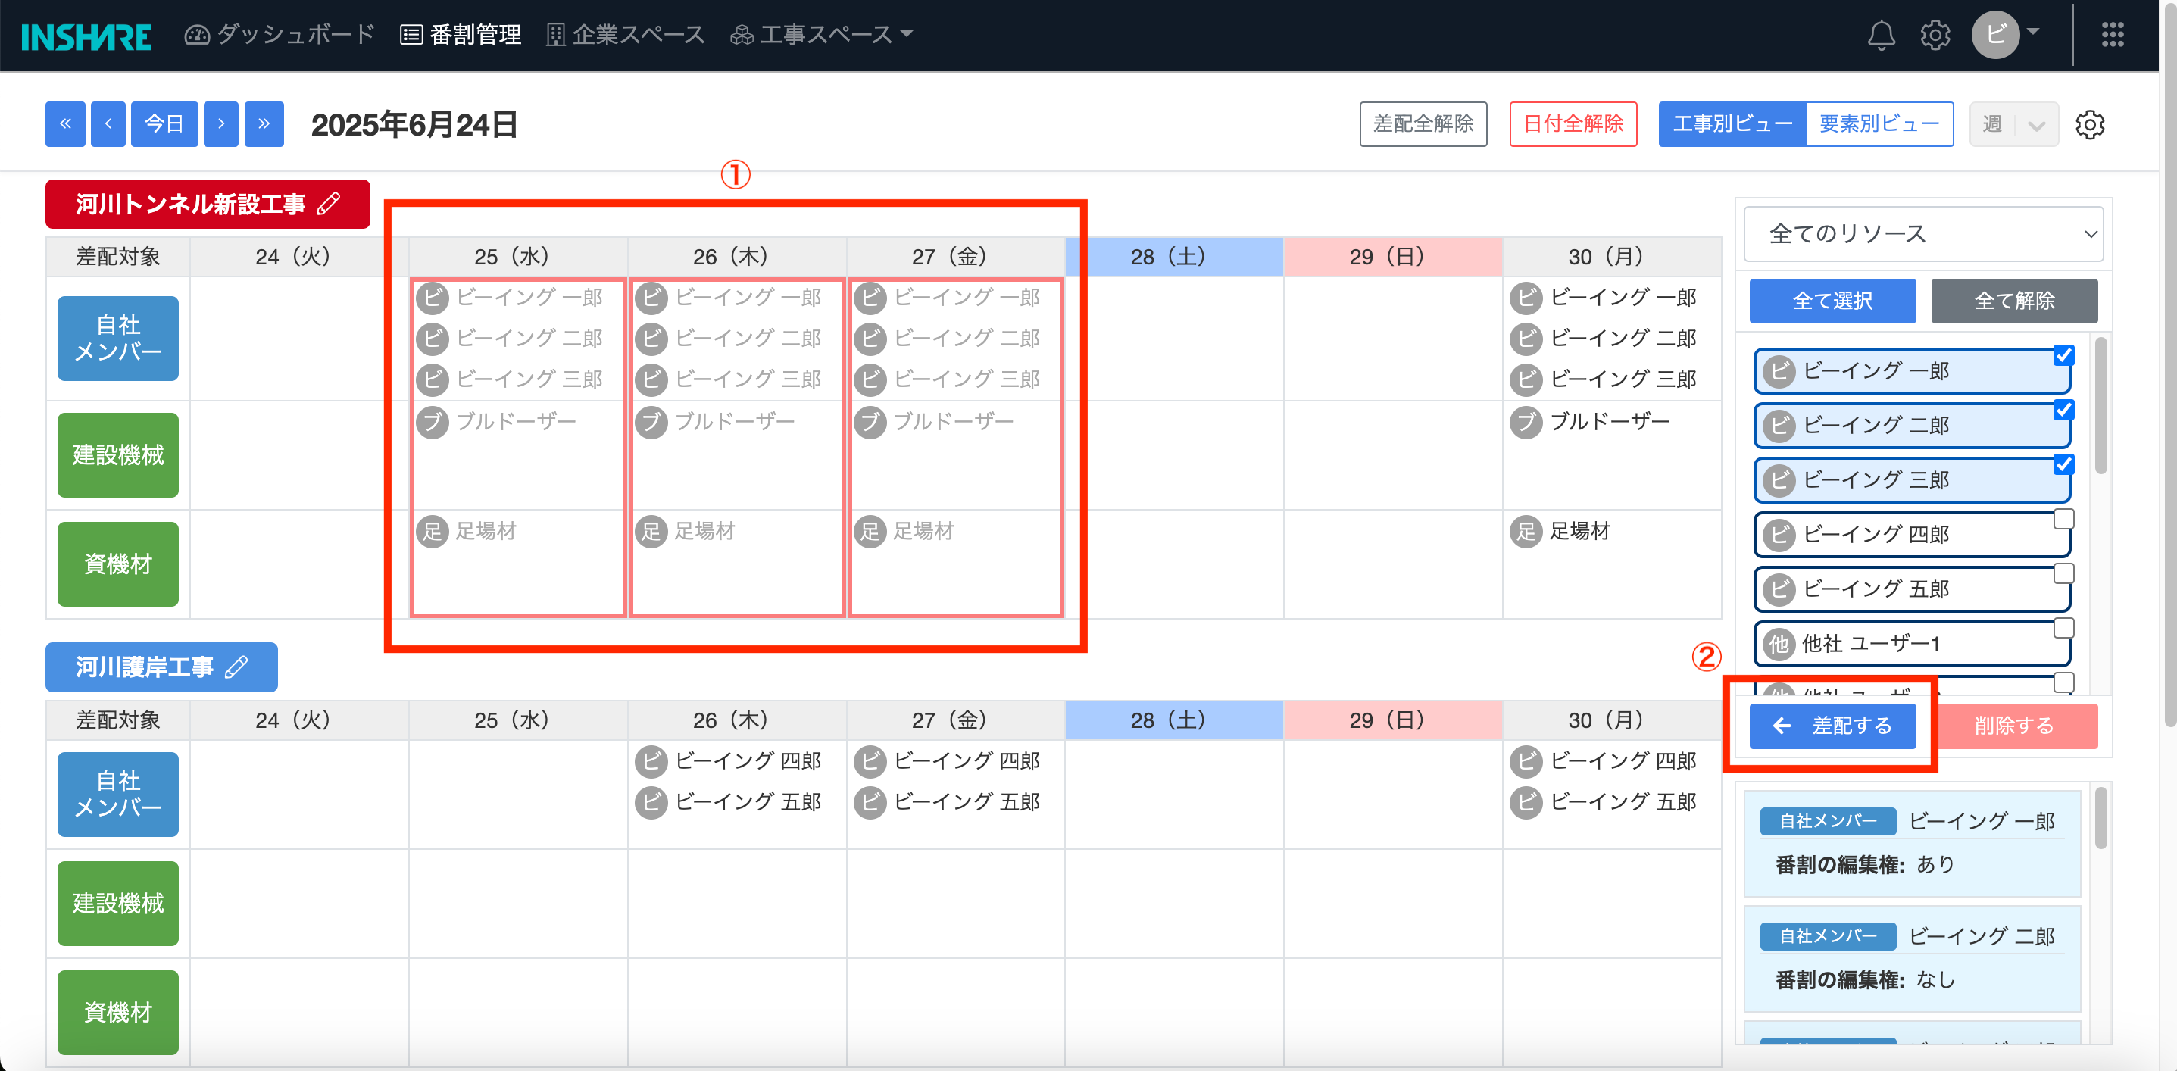This screenshot has height=1071, width=2177.
Task: Uncheck ビーイング 三郎 resource checkbox
Action: tap(2063, 464)
